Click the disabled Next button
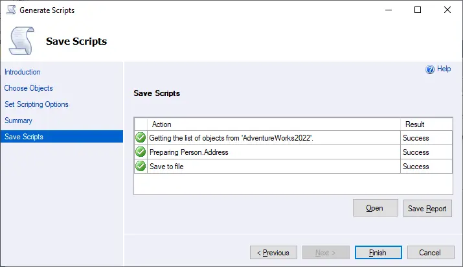463x267 pixels. click(326, 253)
